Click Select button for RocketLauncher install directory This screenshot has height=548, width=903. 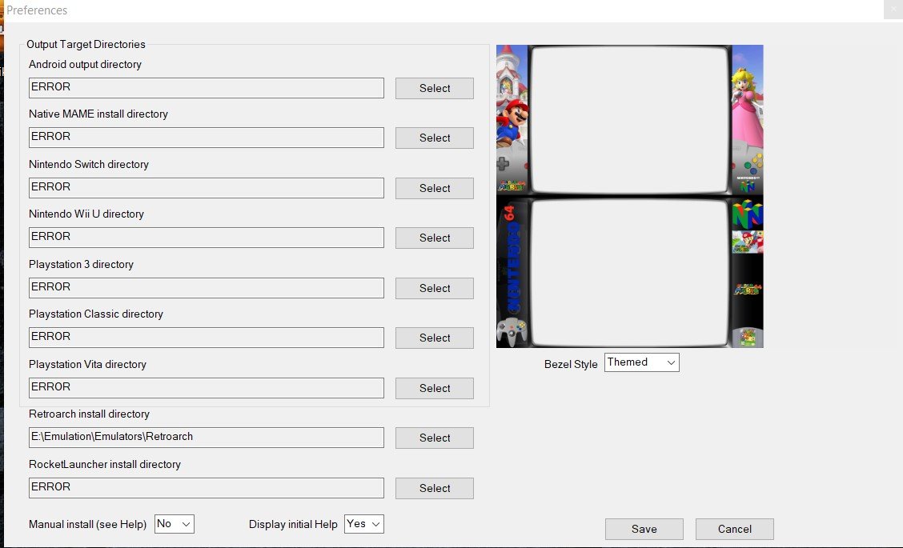tap(434, 488)
